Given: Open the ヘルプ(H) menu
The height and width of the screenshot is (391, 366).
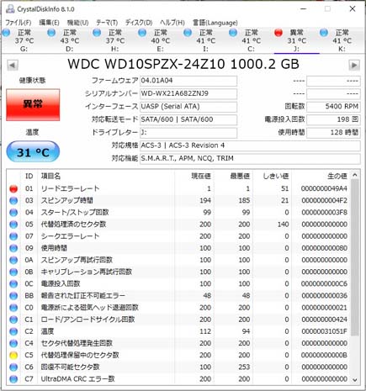Looking at the screenshot, I should (x=172, y=23).
